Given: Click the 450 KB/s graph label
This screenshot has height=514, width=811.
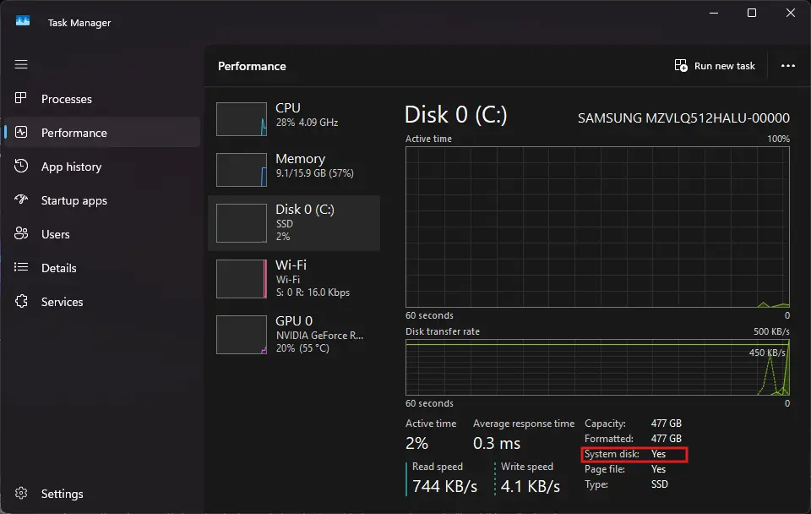Looking at the screenshot, I should click(767, 353).
